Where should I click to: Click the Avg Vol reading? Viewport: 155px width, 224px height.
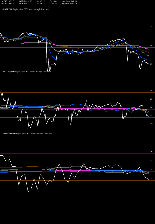click(70, 1)
